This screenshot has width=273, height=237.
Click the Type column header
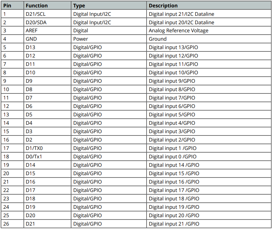click(109, 5)
